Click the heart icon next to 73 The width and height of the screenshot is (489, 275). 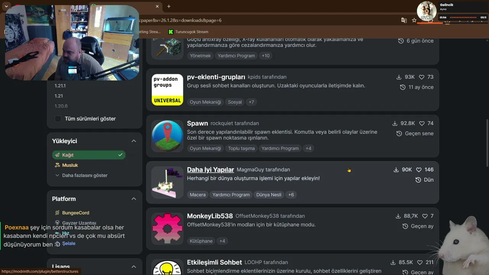point(422,77)
